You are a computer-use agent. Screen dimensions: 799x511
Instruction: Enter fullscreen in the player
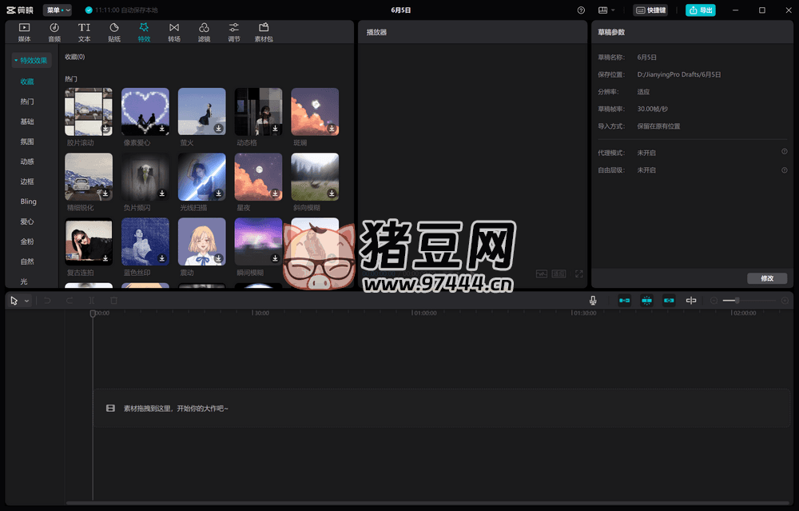(x=579, y=273)
